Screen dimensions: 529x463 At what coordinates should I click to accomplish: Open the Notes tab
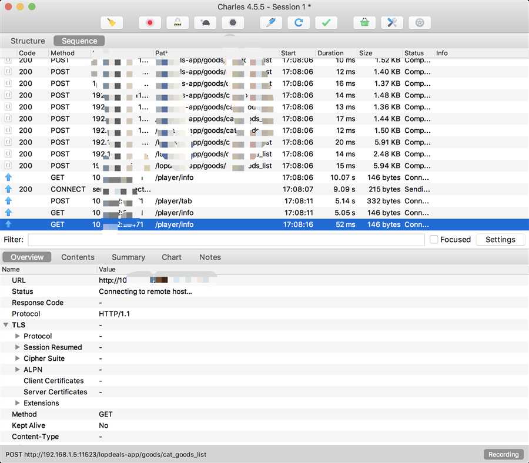(210, 257)
